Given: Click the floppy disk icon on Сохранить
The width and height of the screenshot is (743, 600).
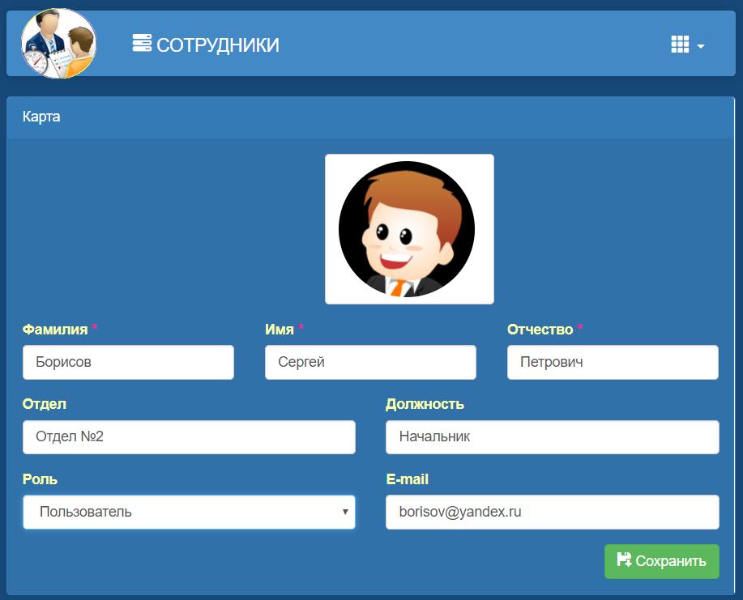Looking at the screenshot, I should tap(624, 560).
